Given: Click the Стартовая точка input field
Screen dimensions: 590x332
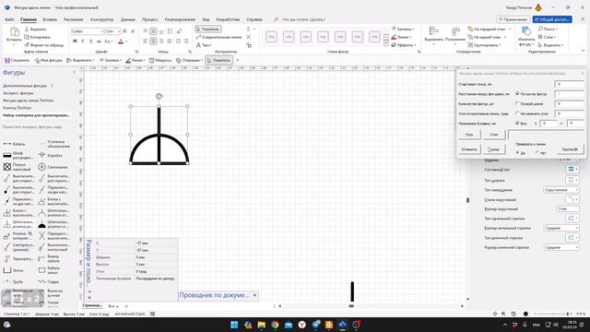Looking at the screenshot, I should (570, 84).
